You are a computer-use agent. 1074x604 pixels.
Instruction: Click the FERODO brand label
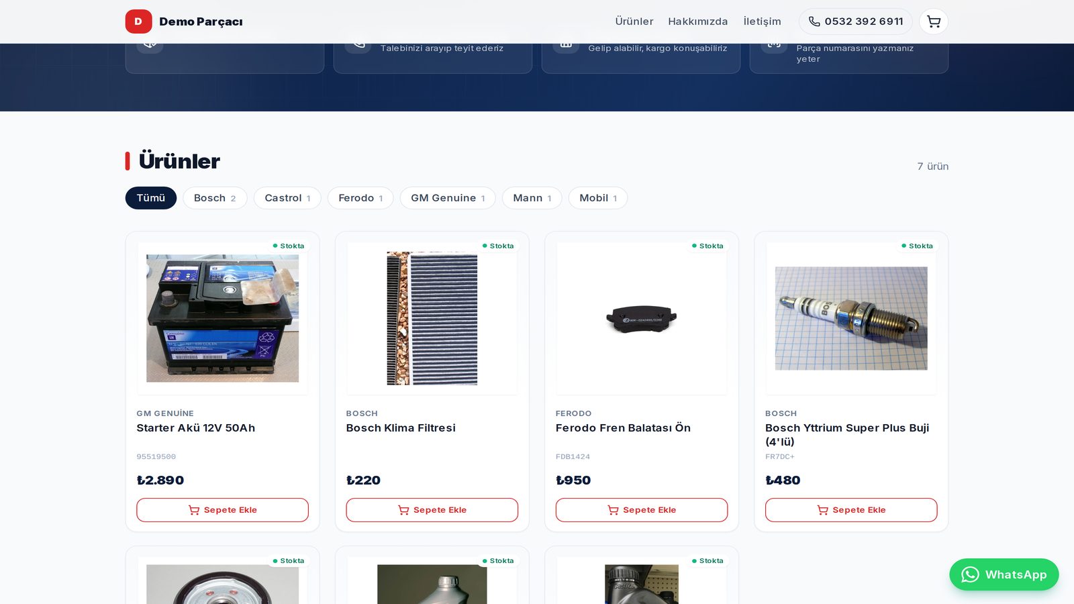[x=573, y=413]
